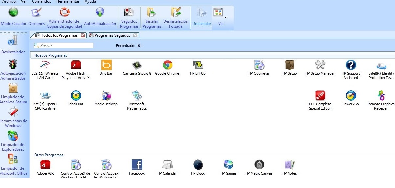
Task: Select HP LinkUp program icon
Action: click(198, 68)
